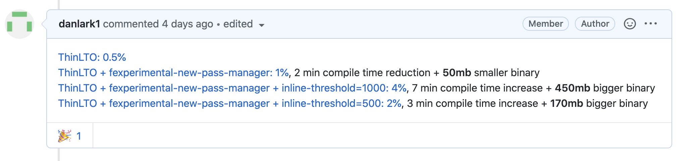Click the Author badge label
The width and height of the screenshot is (697, 161).
click(595, 24)
